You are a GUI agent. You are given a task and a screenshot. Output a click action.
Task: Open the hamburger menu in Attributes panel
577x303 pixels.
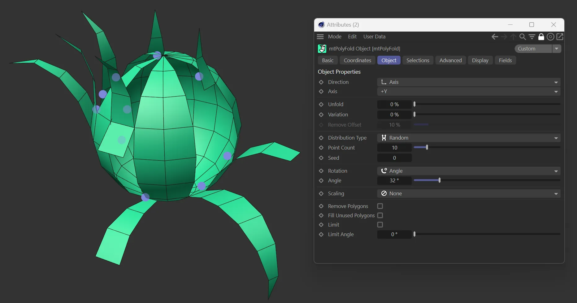[x=320, y=37]
